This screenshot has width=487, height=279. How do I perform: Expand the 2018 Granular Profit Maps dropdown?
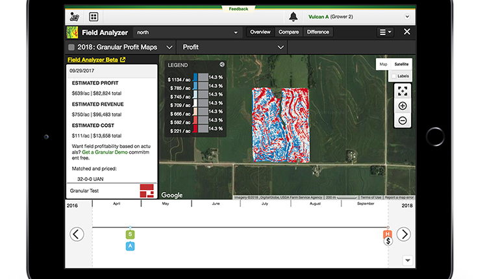pyautogui.click(x=169, y=47)
